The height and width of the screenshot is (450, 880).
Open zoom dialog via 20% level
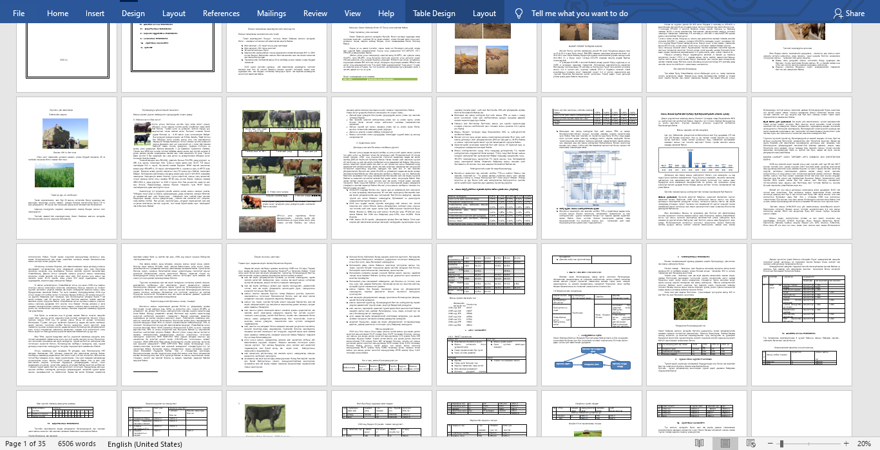(863, 444)
